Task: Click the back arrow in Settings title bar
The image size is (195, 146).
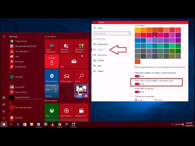Action: click(x=95, y=22)
